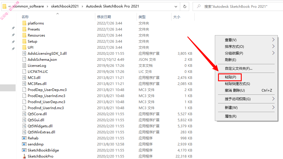Click chevron after common_software in path
283x159 pixels.
tap(47, 7)
